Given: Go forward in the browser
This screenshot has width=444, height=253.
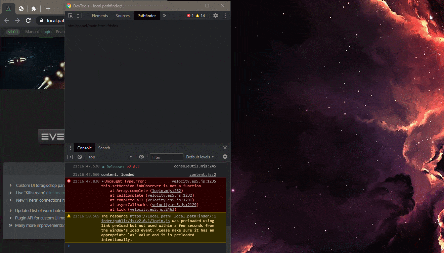Looking at the screenshot, I should [x=17, y=20].
